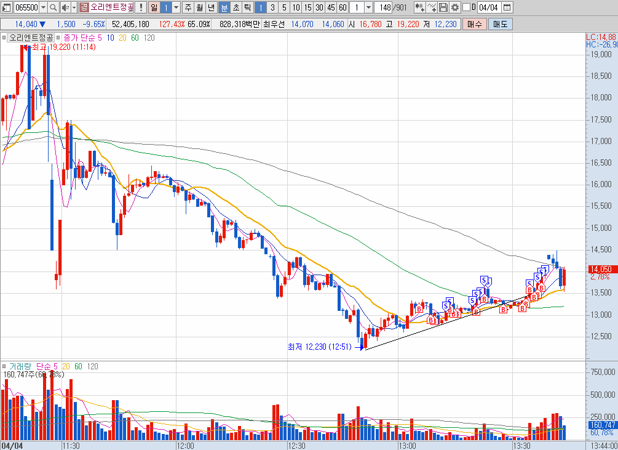The height and width of the screenshot is (450, 618).
Task: Click the leftmost panel layout icon
Action: coord(6,7)
